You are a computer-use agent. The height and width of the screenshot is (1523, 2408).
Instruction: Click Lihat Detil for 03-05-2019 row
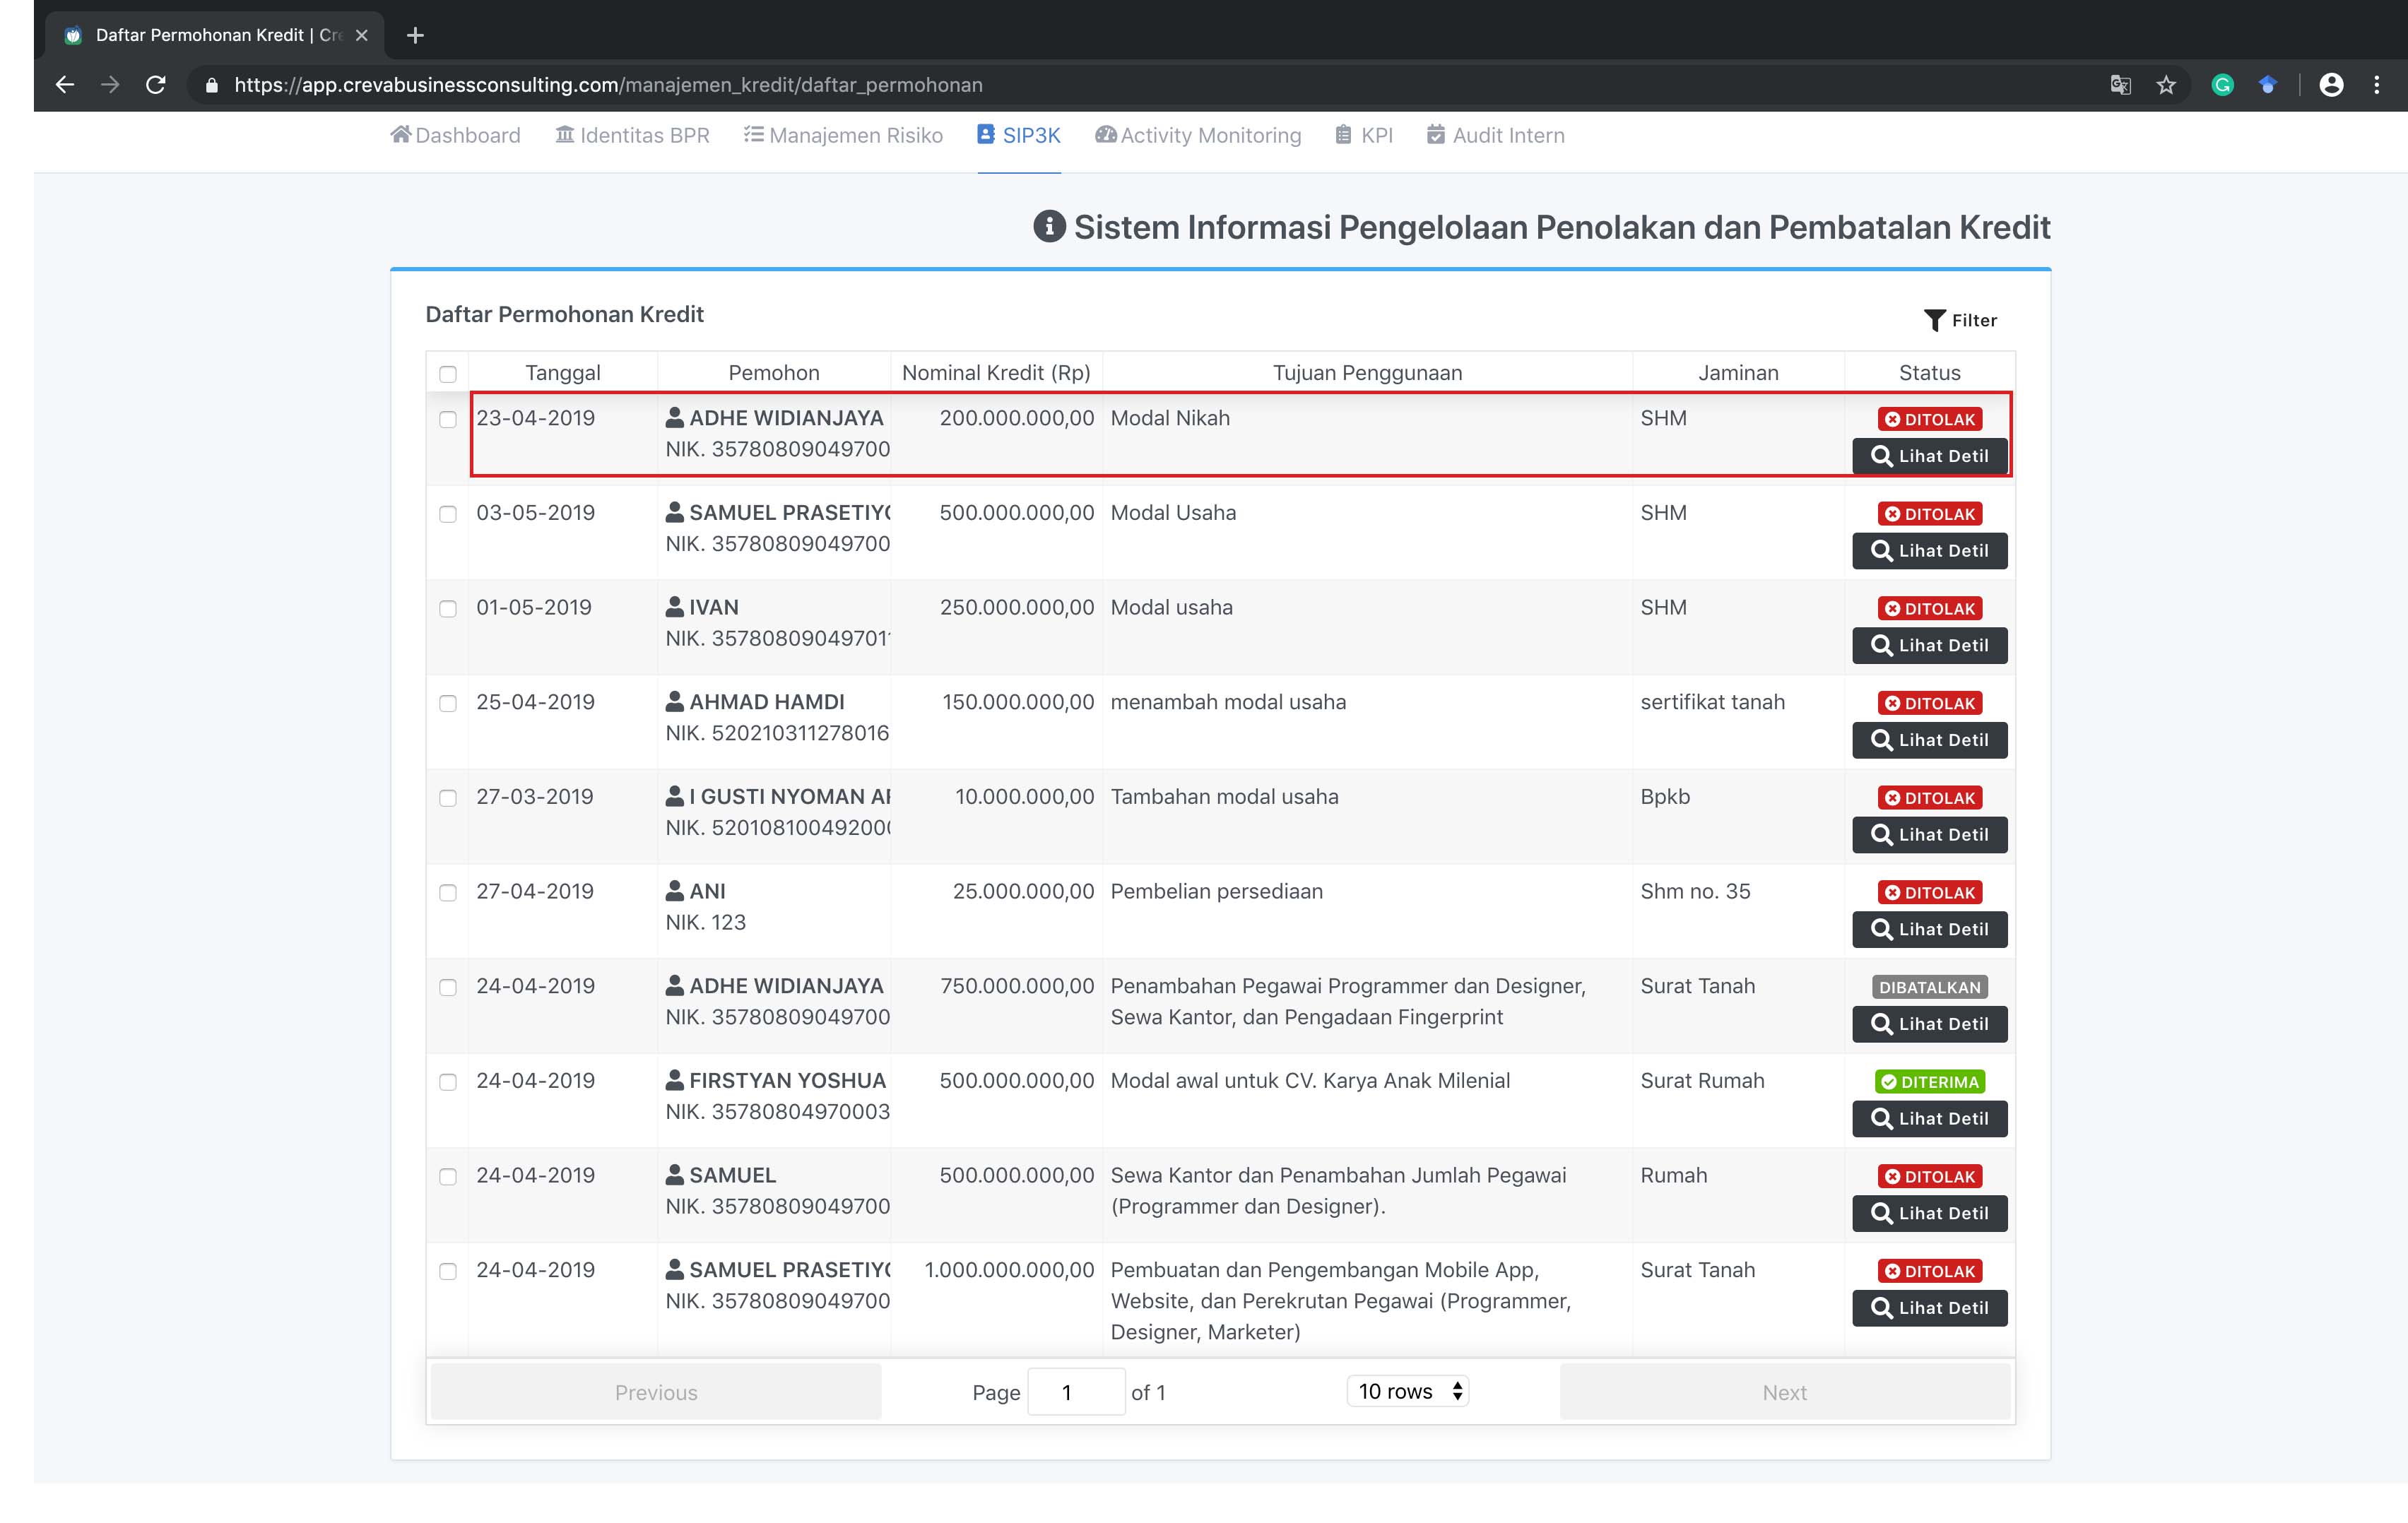[1929, 551]
